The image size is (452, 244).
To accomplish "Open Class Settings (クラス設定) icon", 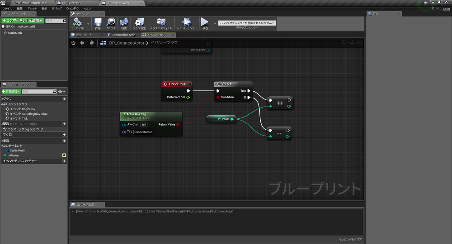I will pyautogui.click(x=139, y=22).
